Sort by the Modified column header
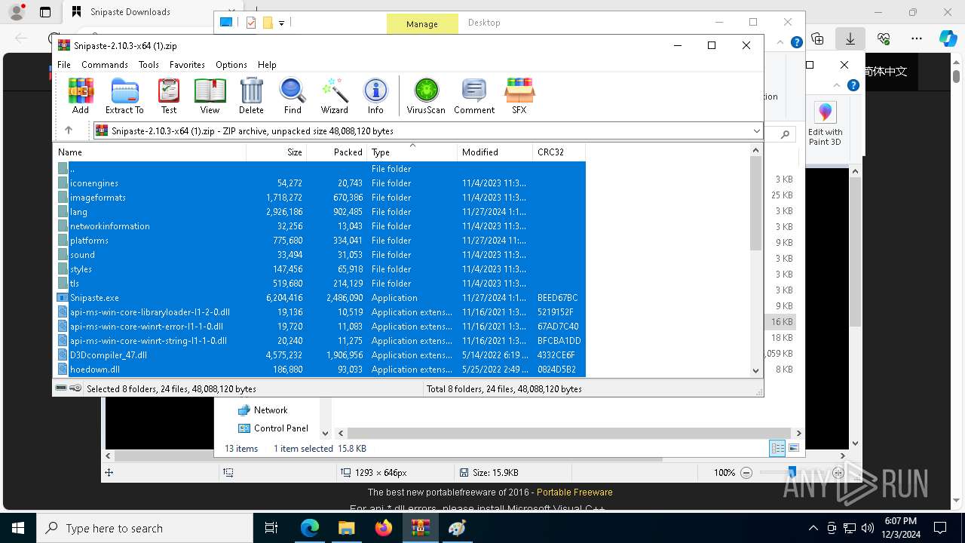Viewport: 965px width, 543px height. pyautogui.click(x=495, y=152)
